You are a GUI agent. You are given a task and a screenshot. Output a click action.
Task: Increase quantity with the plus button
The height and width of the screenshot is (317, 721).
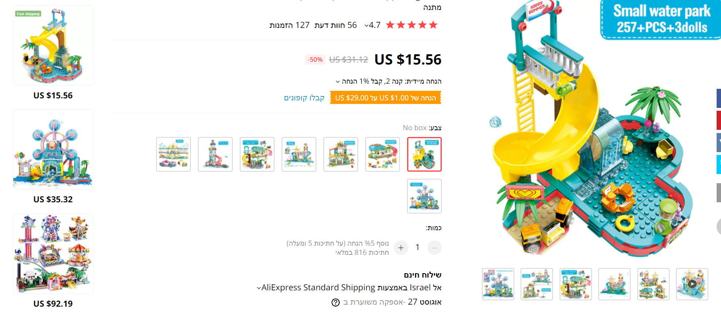point(401,248)
